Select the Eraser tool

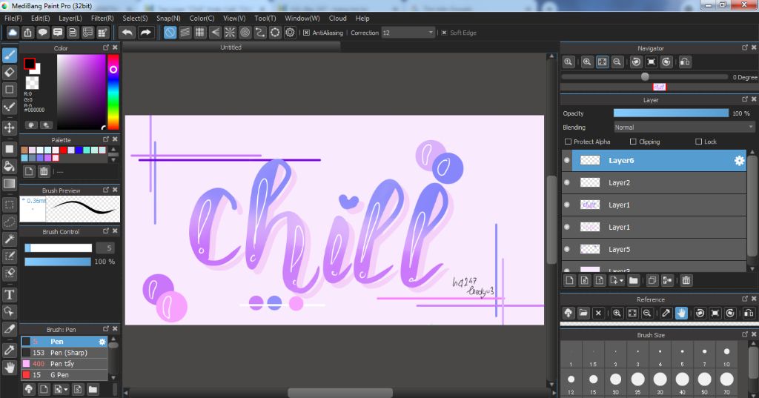pos(9,73)
